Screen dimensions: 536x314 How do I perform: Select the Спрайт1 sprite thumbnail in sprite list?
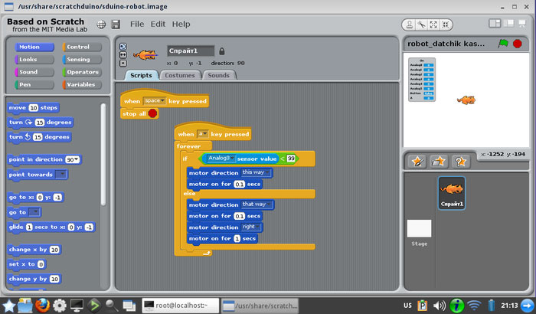[452, 192]
